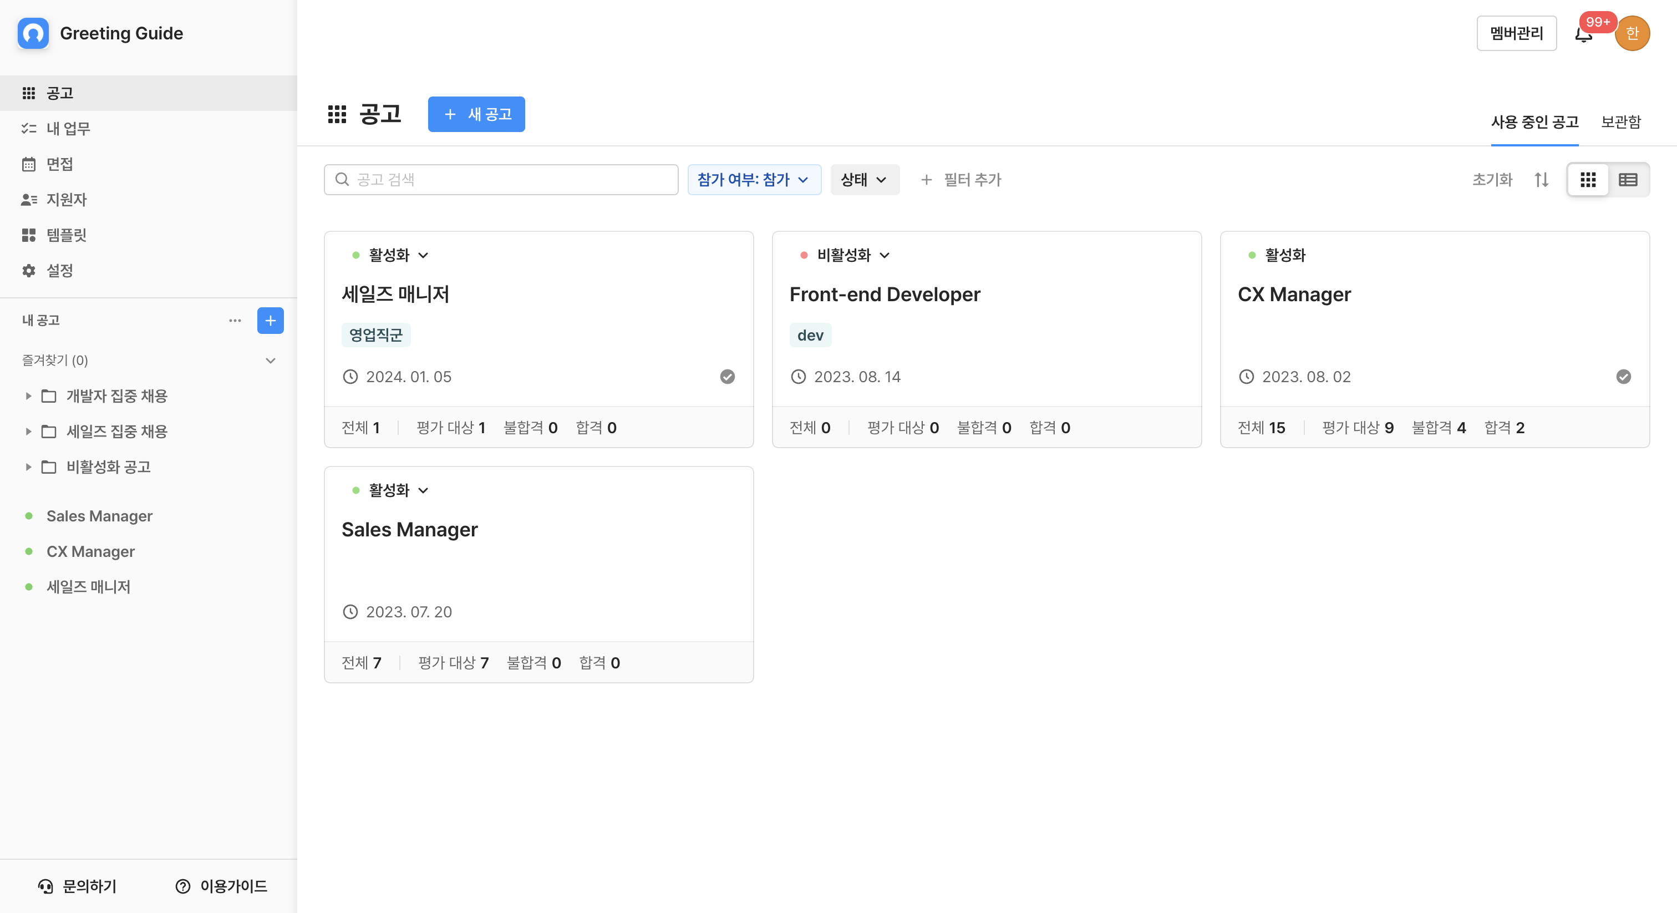
Task: Reset filters with 초기화
Action: pyautogui.click(x=1492, y=180)
